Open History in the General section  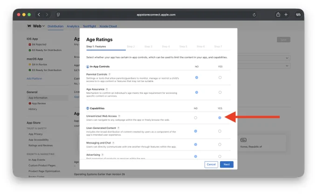33,109
